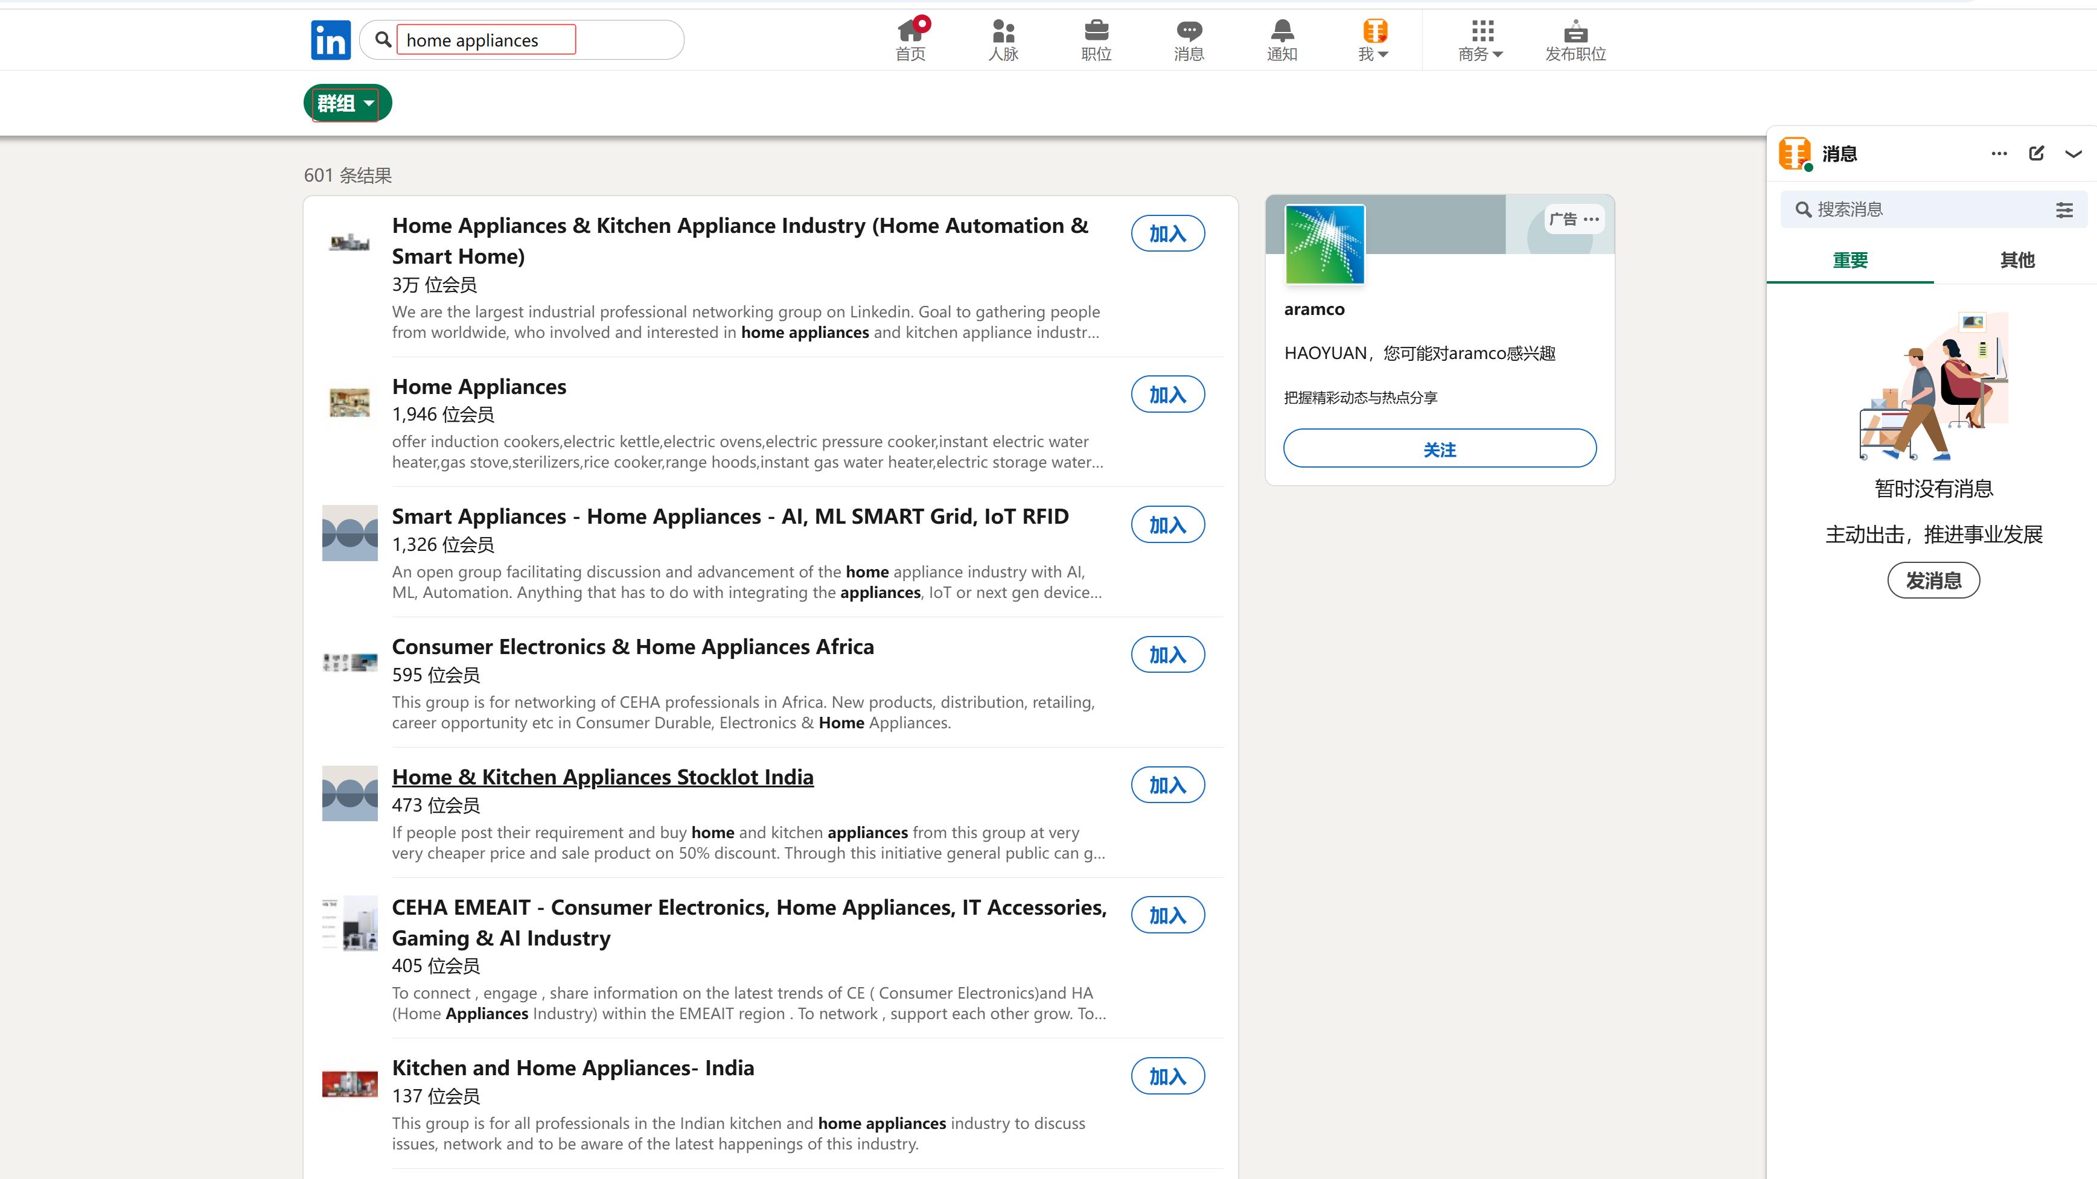Join the 1,946-member Home Appliances group
Image resolution: width=2097 pixels, height=1179 pixels.
point(1167,395)
